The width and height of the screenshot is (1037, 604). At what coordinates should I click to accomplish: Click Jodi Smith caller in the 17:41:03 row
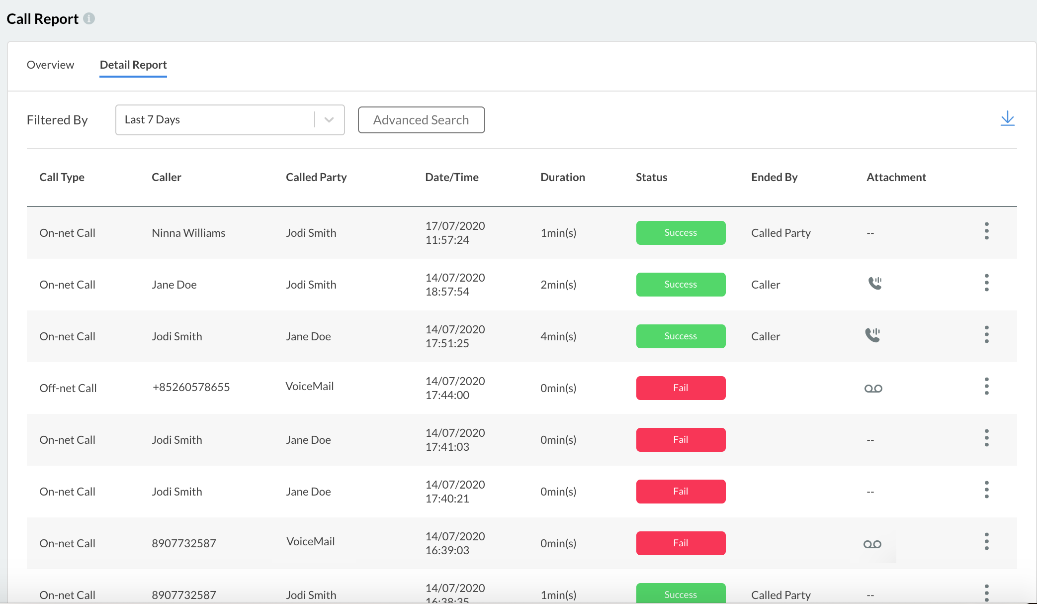pyautogui.click(x=176, y=440)
